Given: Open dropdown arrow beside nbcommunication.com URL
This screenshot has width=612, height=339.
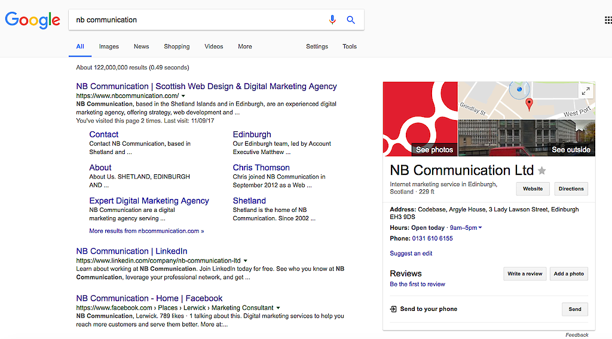Looking at the screenshot, I should (183, 96).
